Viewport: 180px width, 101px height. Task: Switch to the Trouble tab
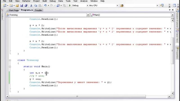pos(38,10)
